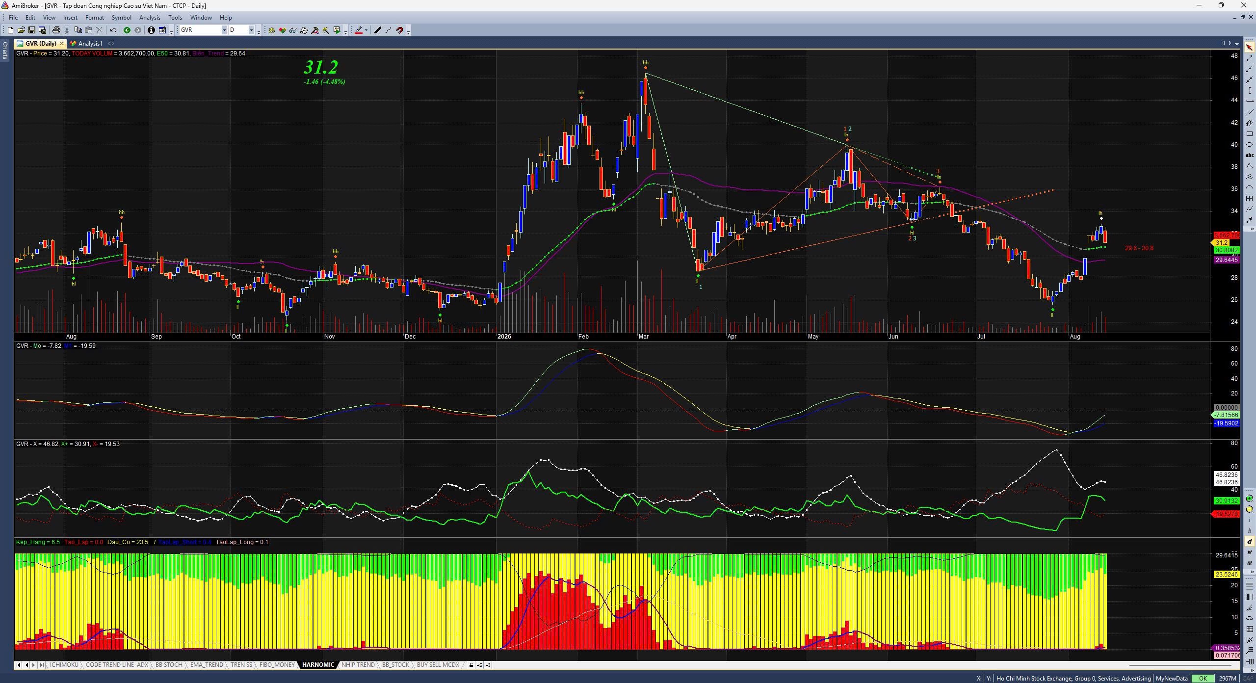Switch to the FIBO_MONEY sheet tab
Viewport: 1256px width, 683px height.
[277, 665]
